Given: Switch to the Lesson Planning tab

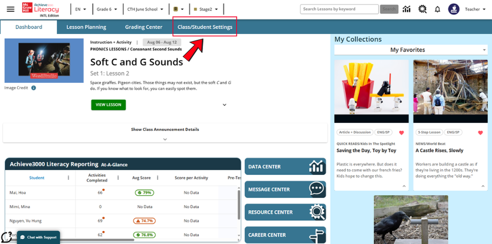Looking at the screenshot, I should coord(86,27).
